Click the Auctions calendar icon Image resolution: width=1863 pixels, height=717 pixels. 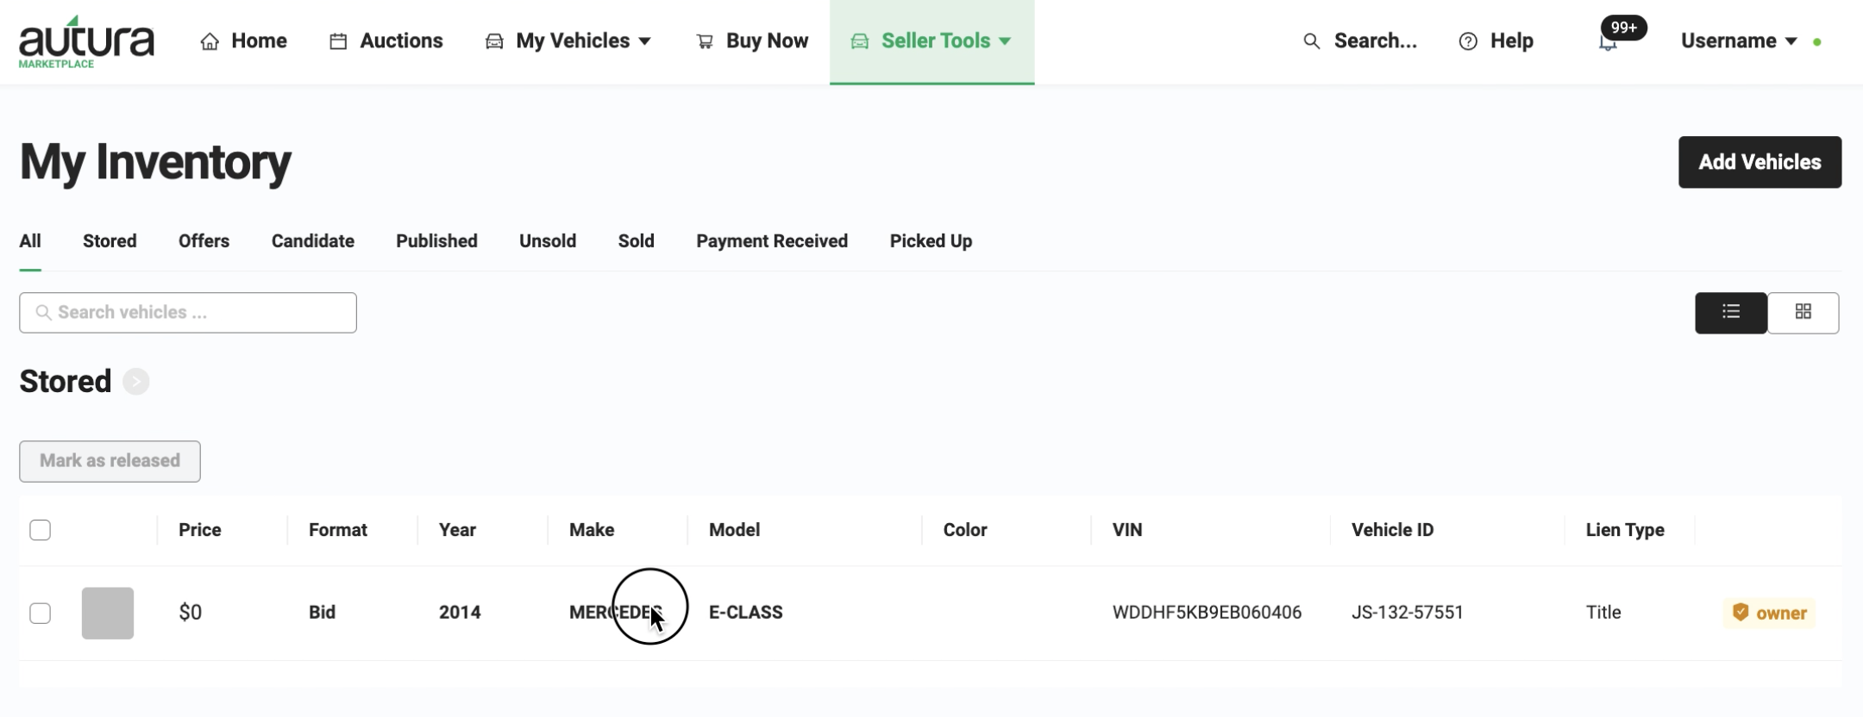click(x=338, y=41)
